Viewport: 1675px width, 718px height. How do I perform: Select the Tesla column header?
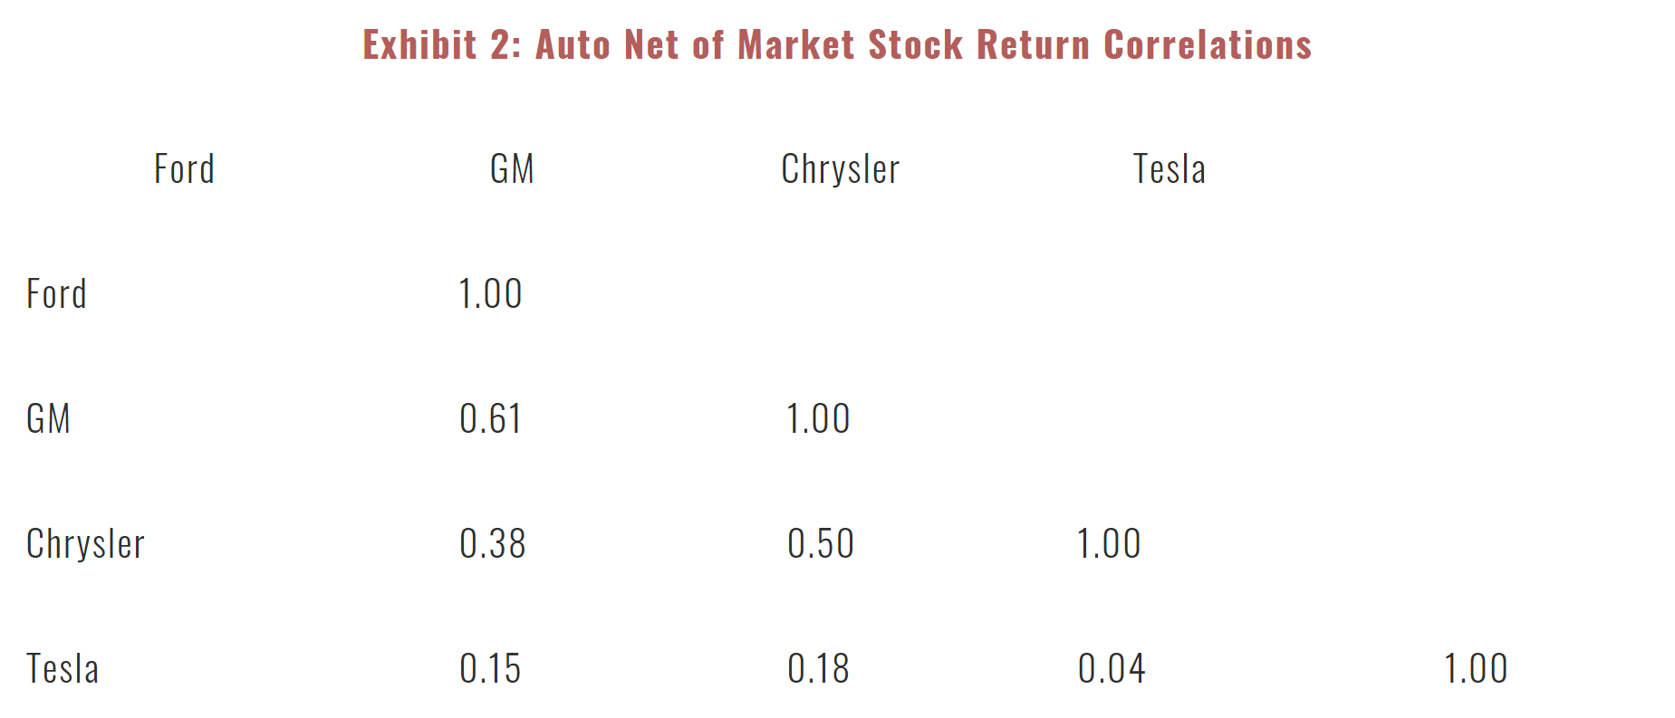pos(1169,169)
